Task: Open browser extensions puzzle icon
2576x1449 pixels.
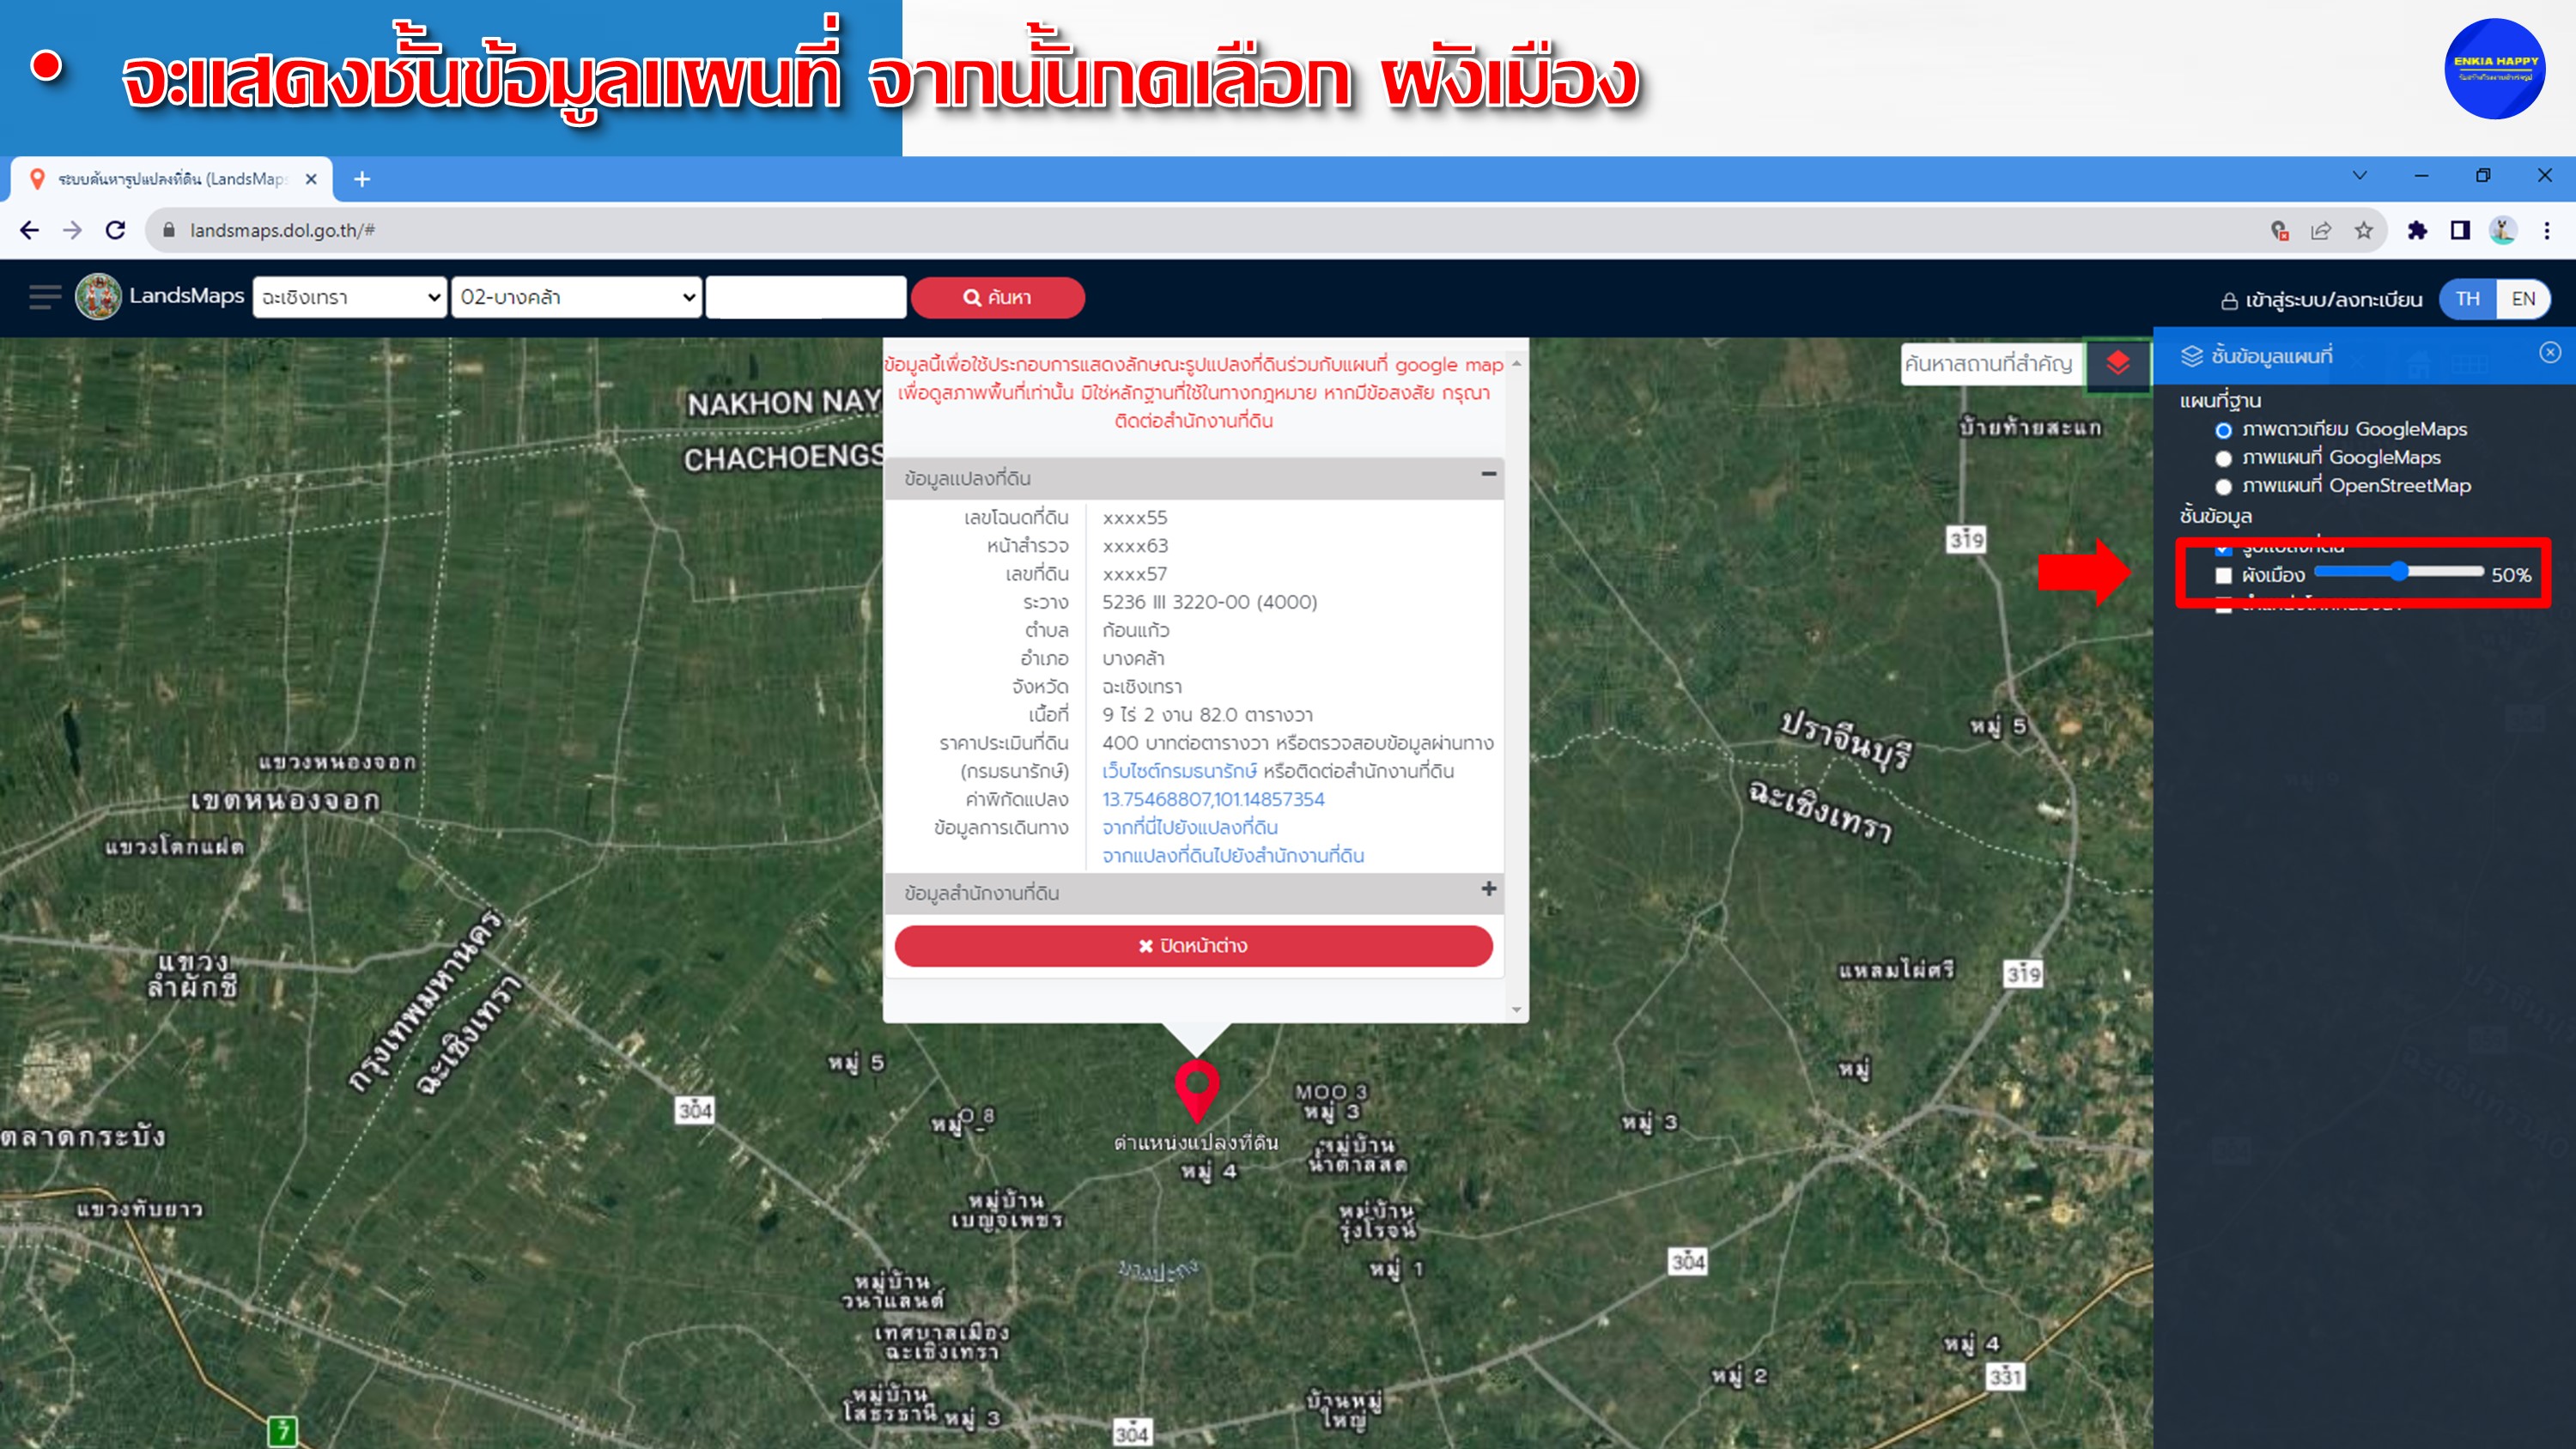Action: (x=2418, y=231)
